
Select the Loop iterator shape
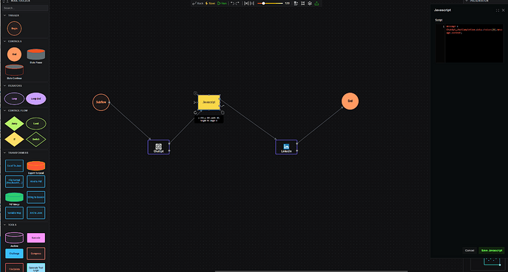pos(14,99)
